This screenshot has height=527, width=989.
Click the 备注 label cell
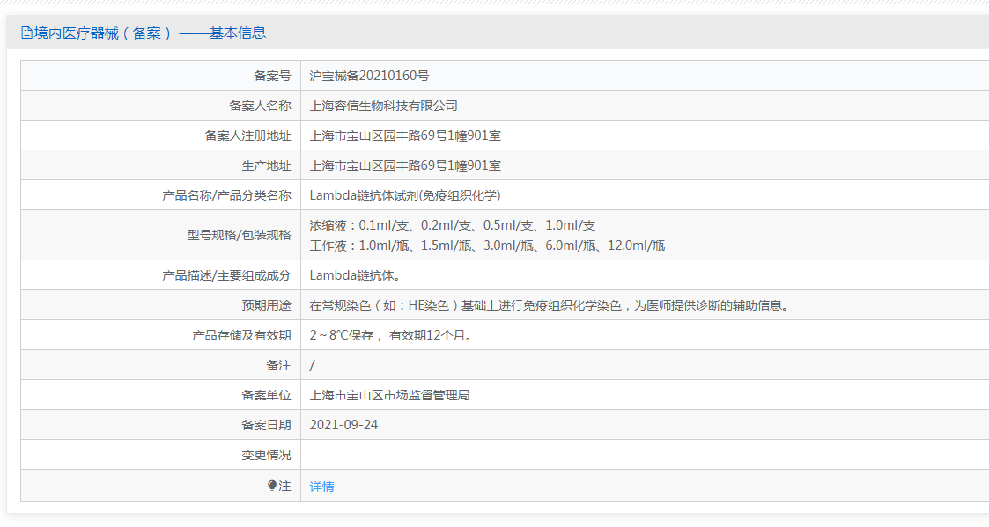[x=161, y=365]
